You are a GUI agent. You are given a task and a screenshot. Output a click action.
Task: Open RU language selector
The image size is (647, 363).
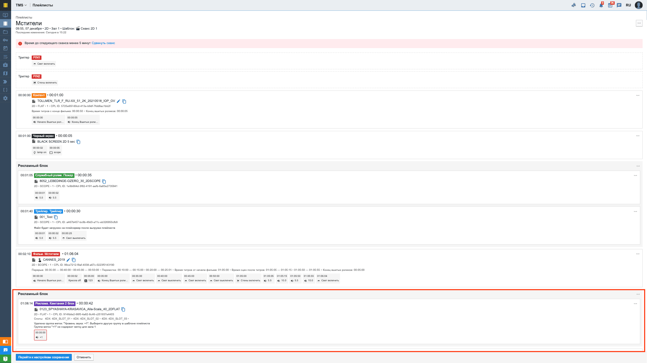click(x=628, y=5)
